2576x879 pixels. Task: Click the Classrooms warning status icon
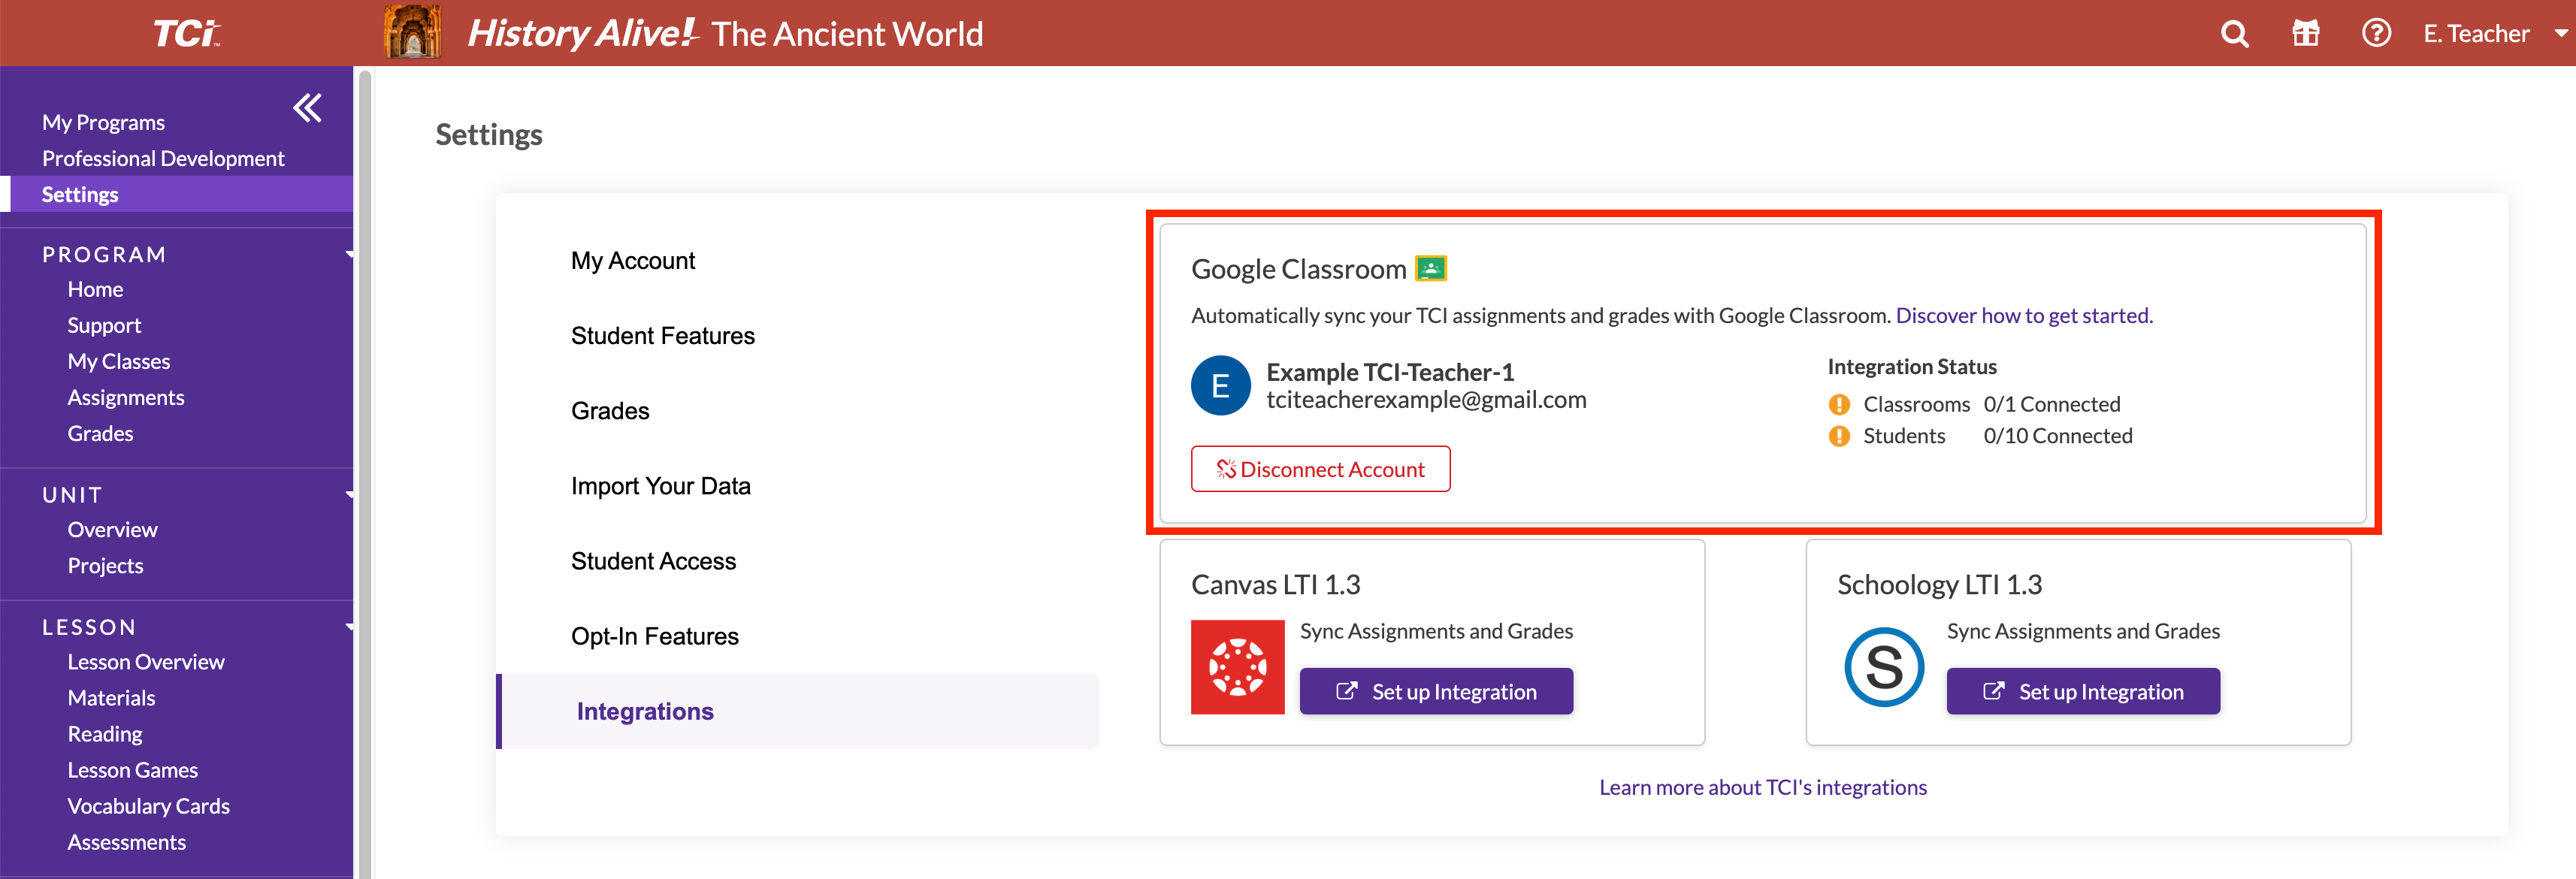click(x=1839, y=404)
